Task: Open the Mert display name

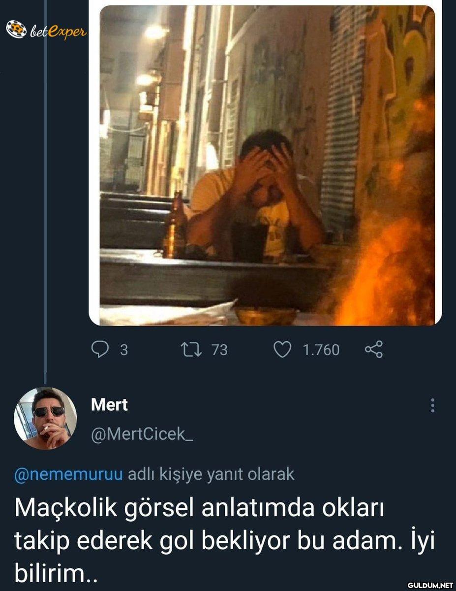Action: tap(109, 405)
